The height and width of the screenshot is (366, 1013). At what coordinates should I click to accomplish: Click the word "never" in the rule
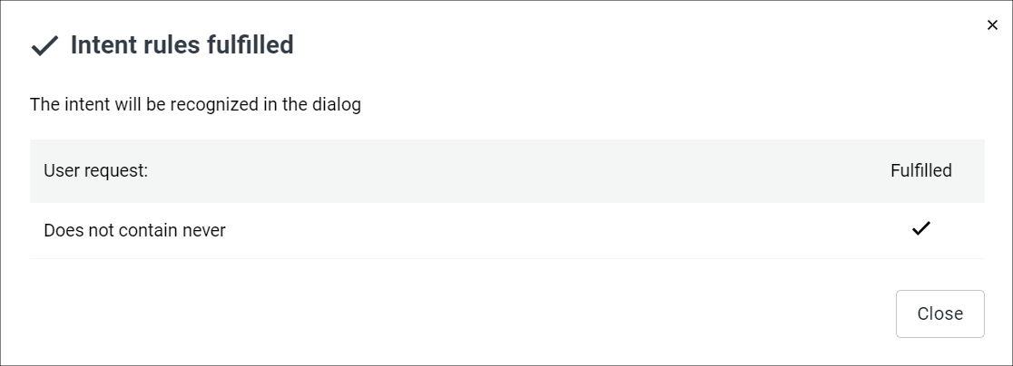203,230
